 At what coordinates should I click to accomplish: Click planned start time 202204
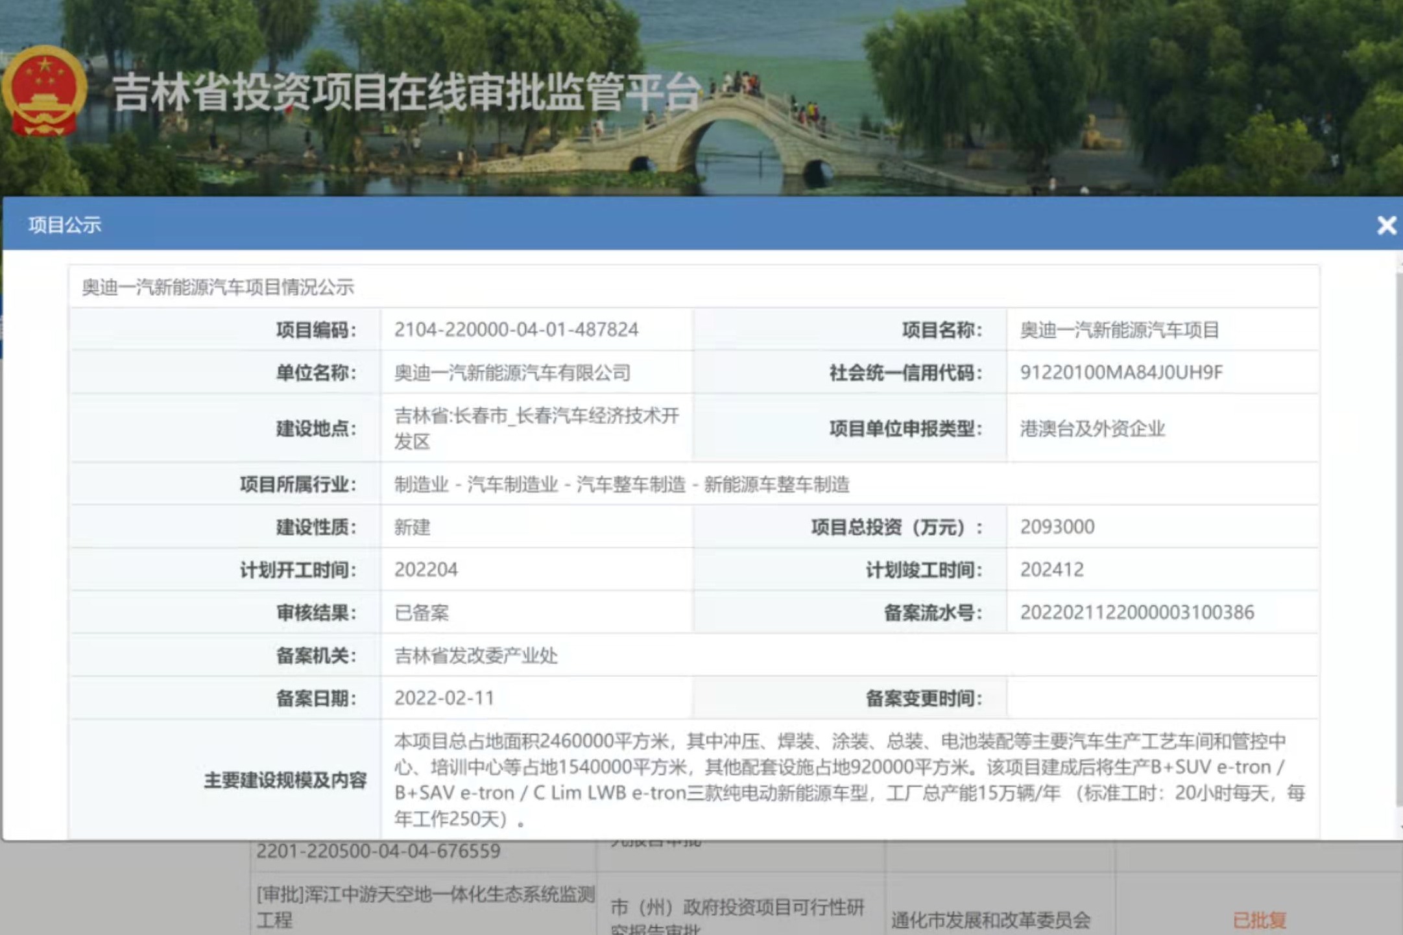click(426, 569)
